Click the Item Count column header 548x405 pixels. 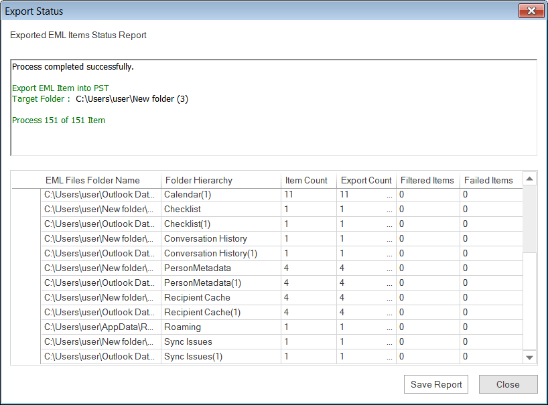tap(309, 180)
